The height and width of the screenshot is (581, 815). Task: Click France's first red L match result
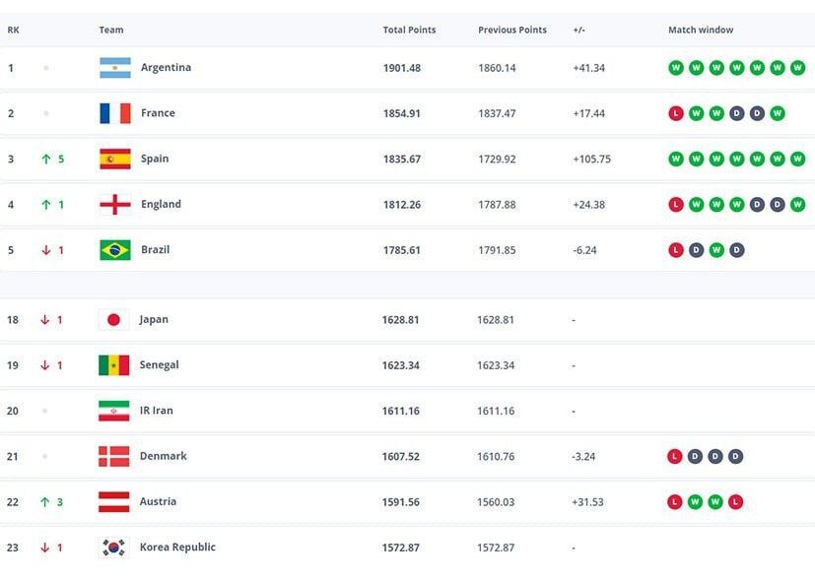click(676, 113)
